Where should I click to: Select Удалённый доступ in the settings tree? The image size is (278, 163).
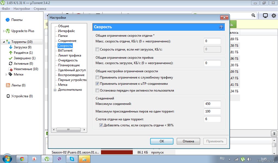coord(72,70)
